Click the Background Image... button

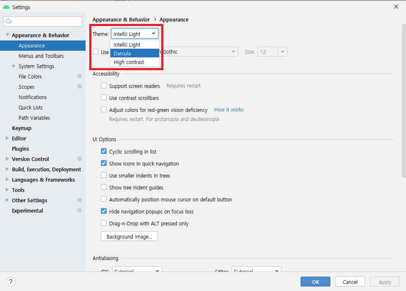click(x=129, y=237)
